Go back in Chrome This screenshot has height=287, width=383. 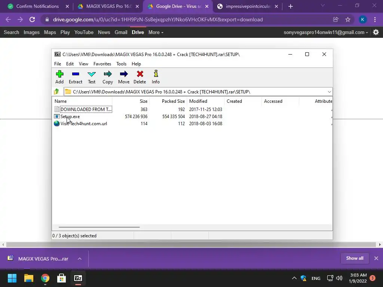8,19
